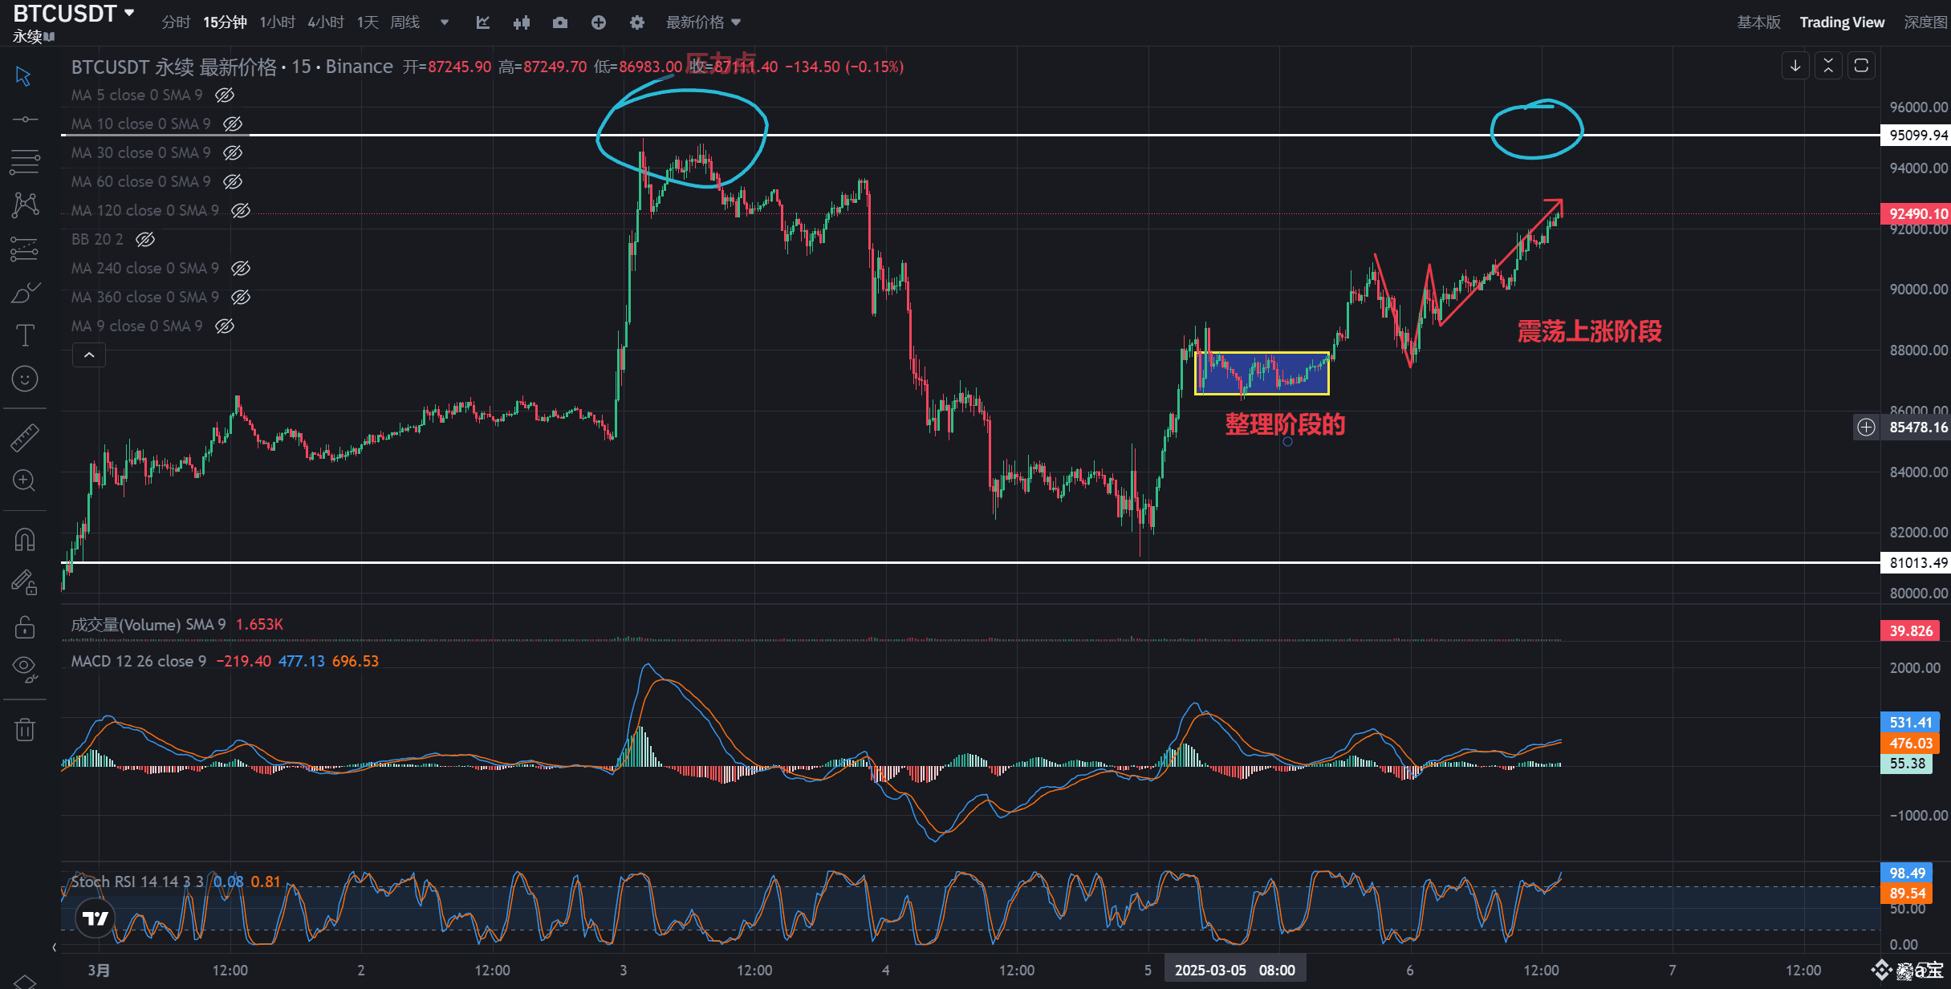Image resolution: width=1951 pixels, height=989 pixels.
Task: Click the MA 120 close 0 SMA 9 label
Action: tap(145, 210)
